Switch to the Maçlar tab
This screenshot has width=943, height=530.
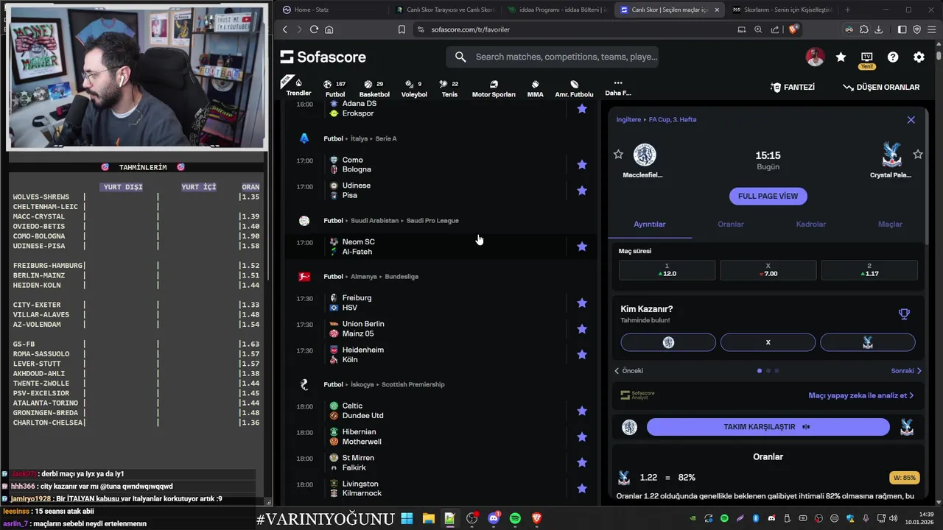(890, 224)
